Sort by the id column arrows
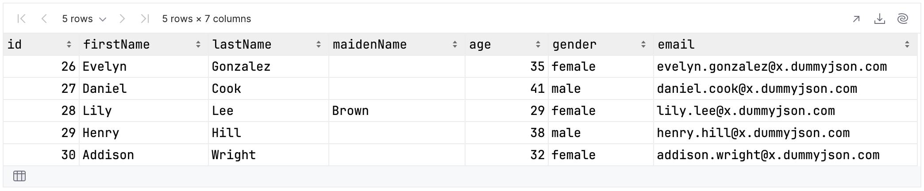The height and width of the screenshot is (191, 924). [x=69, y=44]
